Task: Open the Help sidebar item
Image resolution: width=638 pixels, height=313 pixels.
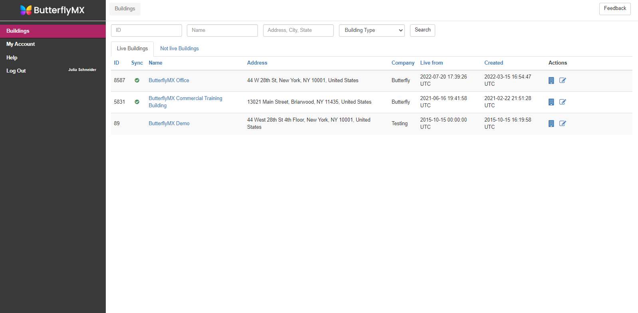Action: tap(12, 58)
